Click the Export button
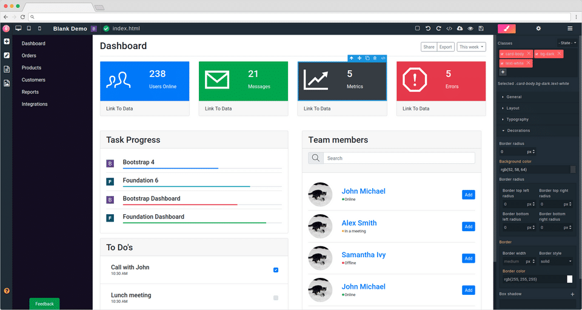This screenshot has width=582, height=310. (446, 47)
